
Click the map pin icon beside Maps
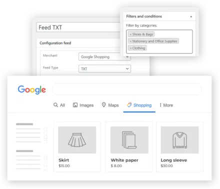click(103, 105)
